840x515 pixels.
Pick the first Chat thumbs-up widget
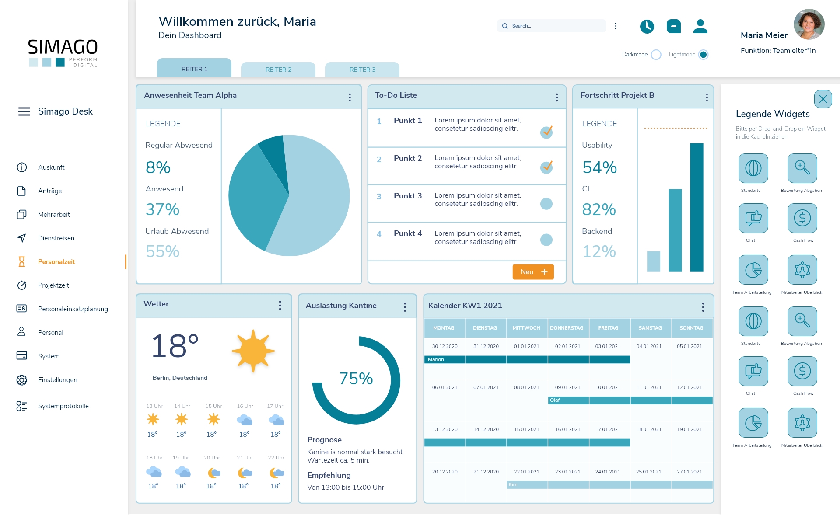pyautogui.click(x=753, y=218)
